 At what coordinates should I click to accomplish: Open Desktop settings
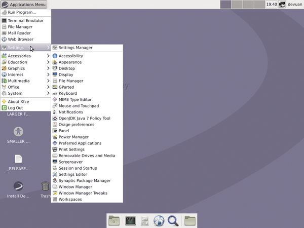click(87, 68)
